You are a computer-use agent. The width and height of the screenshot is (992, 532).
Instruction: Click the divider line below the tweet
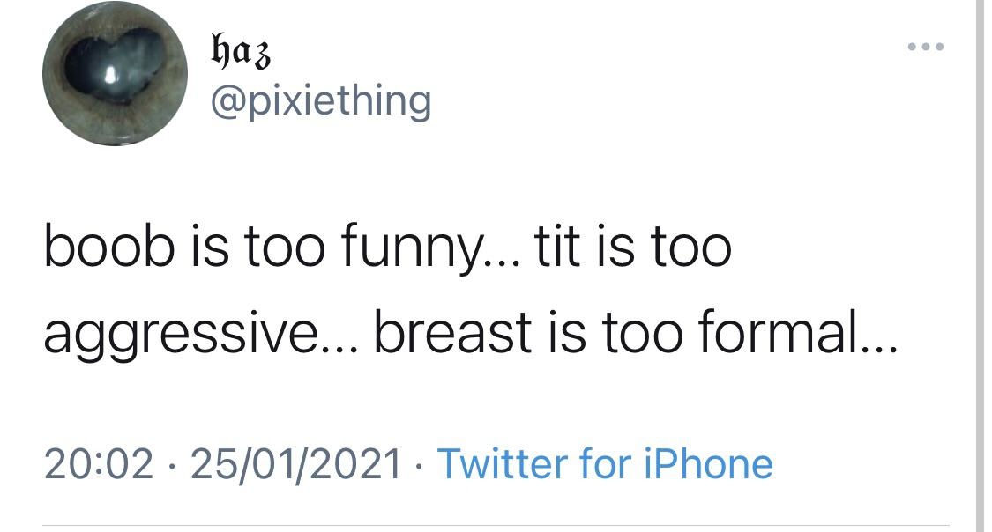click(496, 526)
